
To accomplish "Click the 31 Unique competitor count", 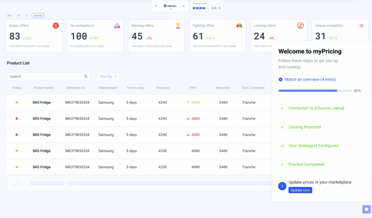I will point(320,36).
